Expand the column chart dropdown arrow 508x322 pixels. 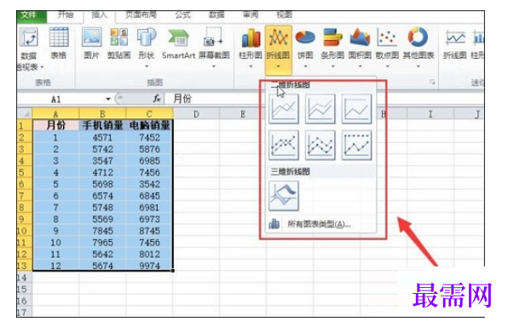point(251,66)
